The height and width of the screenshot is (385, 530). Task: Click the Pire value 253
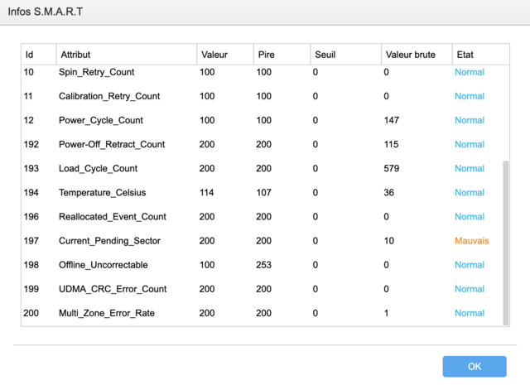(x=263, y=265)
